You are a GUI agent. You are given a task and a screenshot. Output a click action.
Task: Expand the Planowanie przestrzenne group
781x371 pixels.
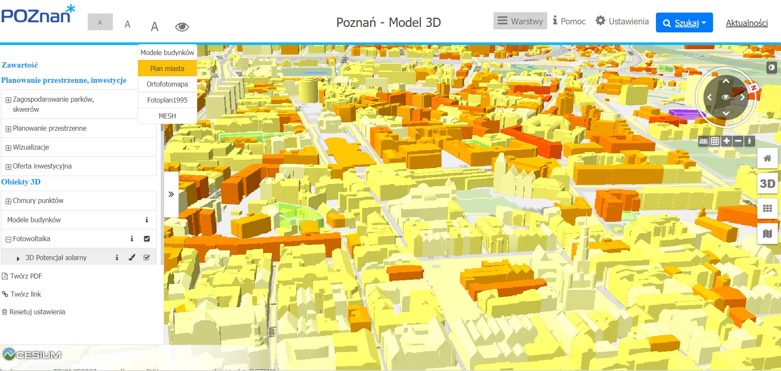tap(8, 129)
